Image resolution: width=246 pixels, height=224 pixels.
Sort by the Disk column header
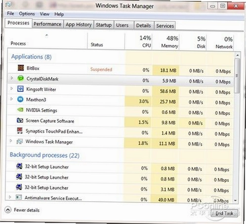coord(193,42)
